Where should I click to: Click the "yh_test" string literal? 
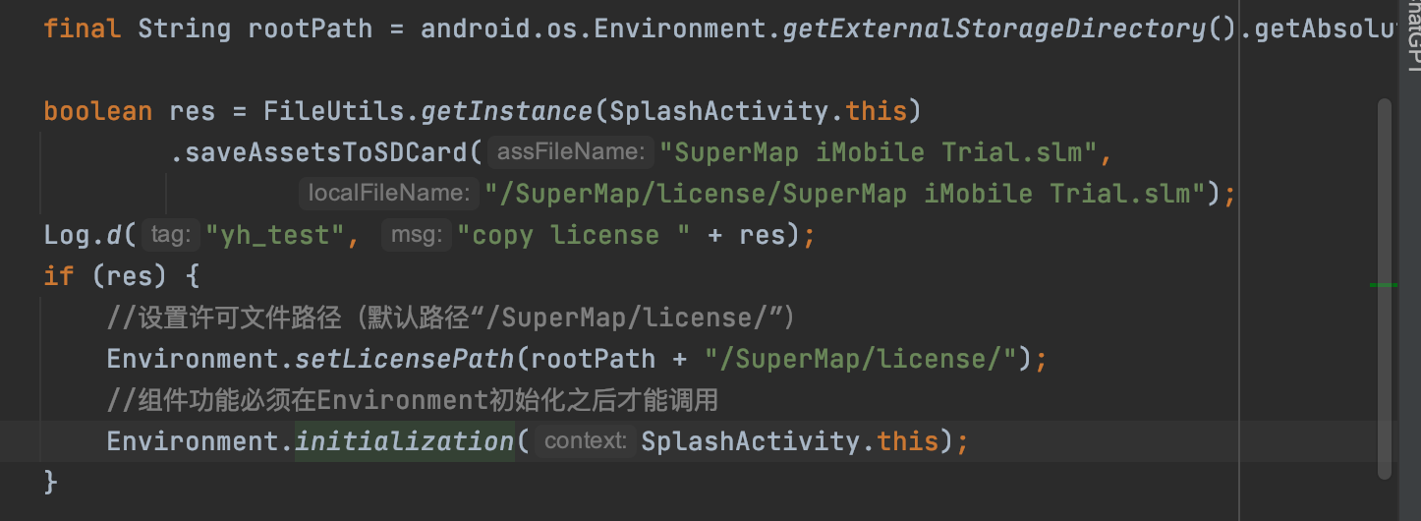point(274,235)
